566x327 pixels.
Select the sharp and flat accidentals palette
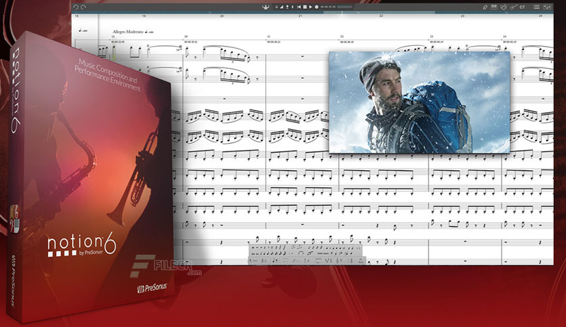coord(264,261)
